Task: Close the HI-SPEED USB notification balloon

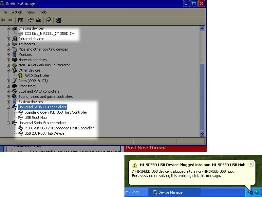Action: [251, 164]
